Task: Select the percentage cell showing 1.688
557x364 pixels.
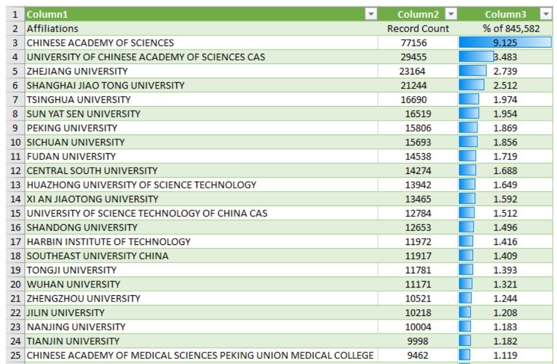Action: click(x=505, y=170)
